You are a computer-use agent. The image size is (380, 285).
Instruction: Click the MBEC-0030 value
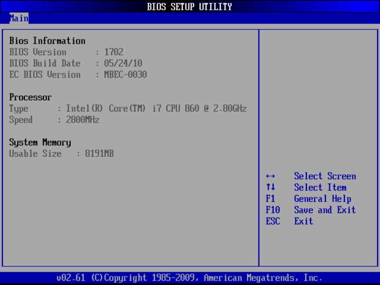(x=125, y=75)
